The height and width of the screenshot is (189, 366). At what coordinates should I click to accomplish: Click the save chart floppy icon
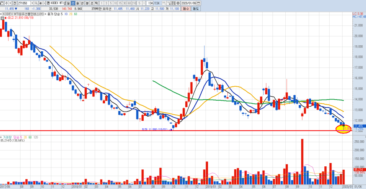point(174,3)
